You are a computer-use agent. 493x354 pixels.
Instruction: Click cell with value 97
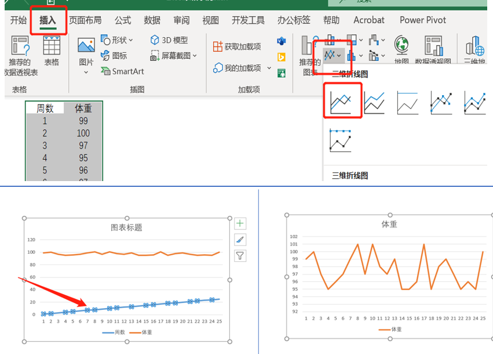(x=83, y=146)
